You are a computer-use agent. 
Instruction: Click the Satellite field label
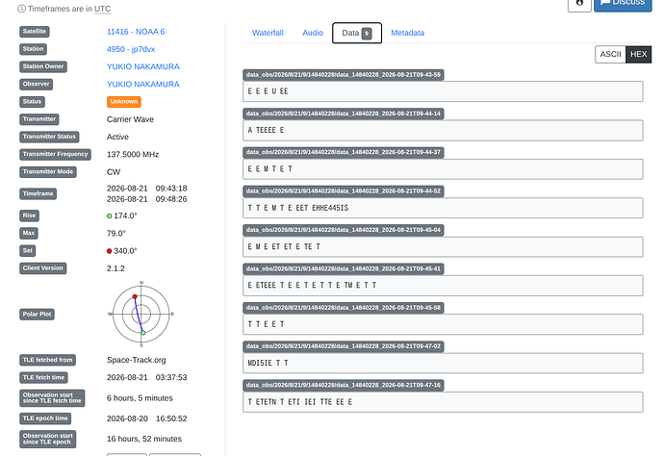pyautogui.click(x=35, y=32)
